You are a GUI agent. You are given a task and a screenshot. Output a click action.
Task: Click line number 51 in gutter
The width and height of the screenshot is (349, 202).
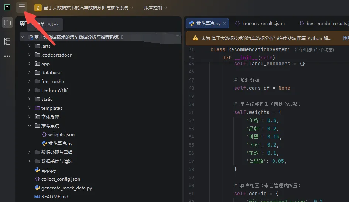point(191,113)
